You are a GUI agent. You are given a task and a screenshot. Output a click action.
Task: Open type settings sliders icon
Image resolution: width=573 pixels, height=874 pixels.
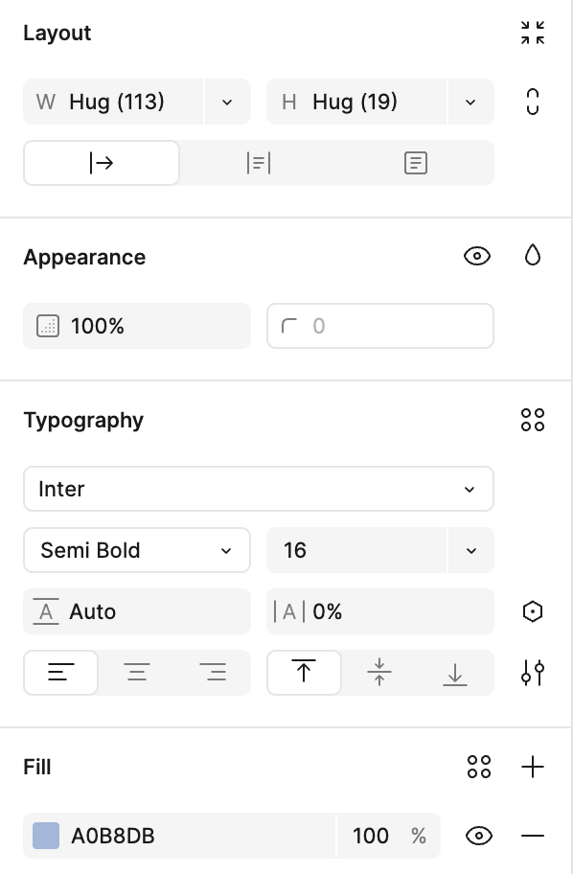(x=533, y=673)
